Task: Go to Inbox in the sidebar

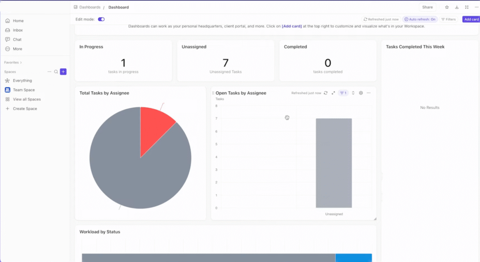Action: pos(18,30)
